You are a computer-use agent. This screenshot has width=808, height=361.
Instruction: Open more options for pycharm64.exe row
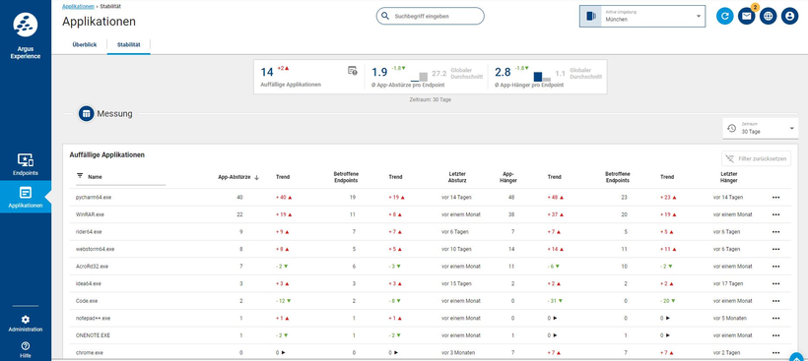[x=775, y=198]
